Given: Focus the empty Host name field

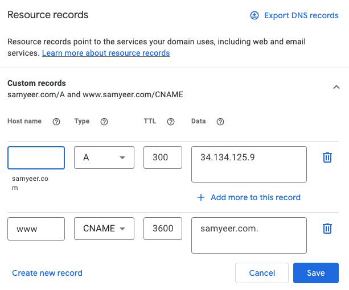Looking at the screenshot, I should tap(36, 158).
